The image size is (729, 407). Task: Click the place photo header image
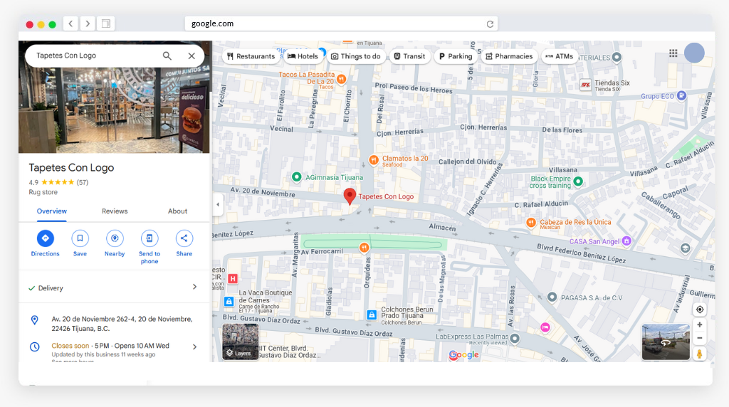click(x=115, y=110)
